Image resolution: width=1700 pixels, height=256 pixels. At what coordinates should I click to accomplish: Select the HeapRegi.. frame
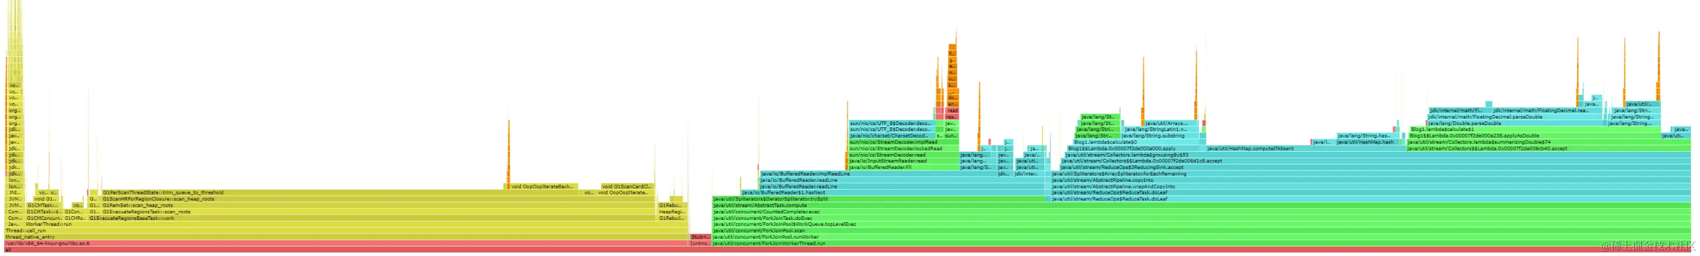pyautogui.click(x=672, y=212)
